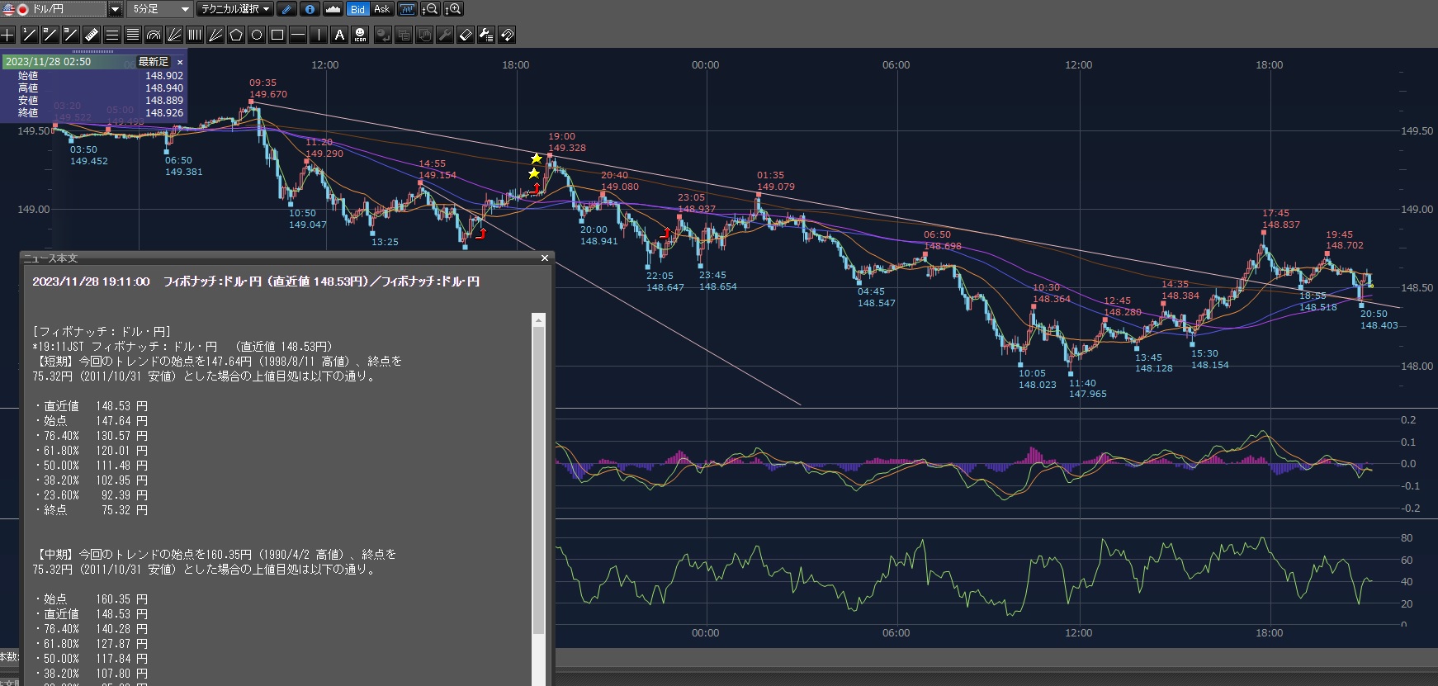Pick the ellipse drawing tool
This screenshot has height=686, width=1438.
[x=257, y=35]
